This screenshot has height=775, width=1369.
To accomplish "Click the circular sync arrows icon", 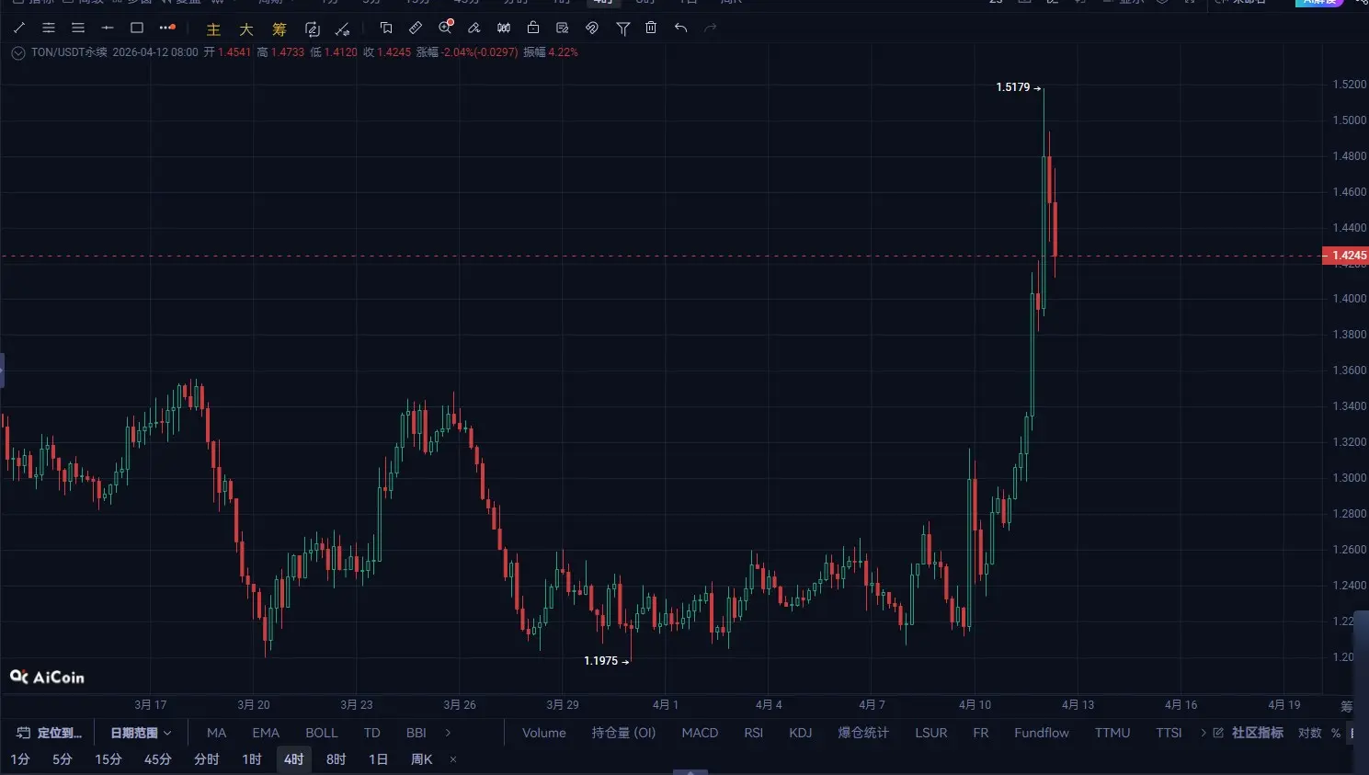I will click(x=313, y=29).
